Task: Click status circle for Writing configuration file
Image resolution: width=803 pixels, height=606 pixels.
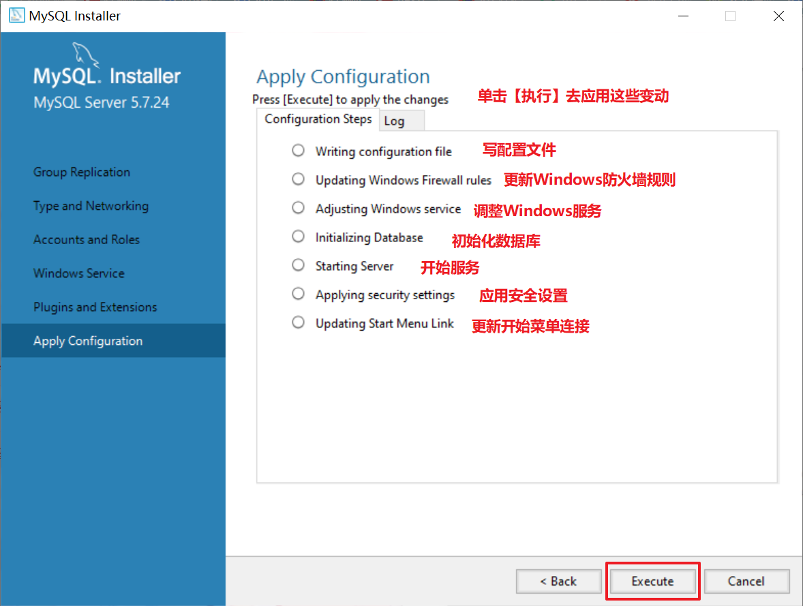Action: tap(298, 150)
